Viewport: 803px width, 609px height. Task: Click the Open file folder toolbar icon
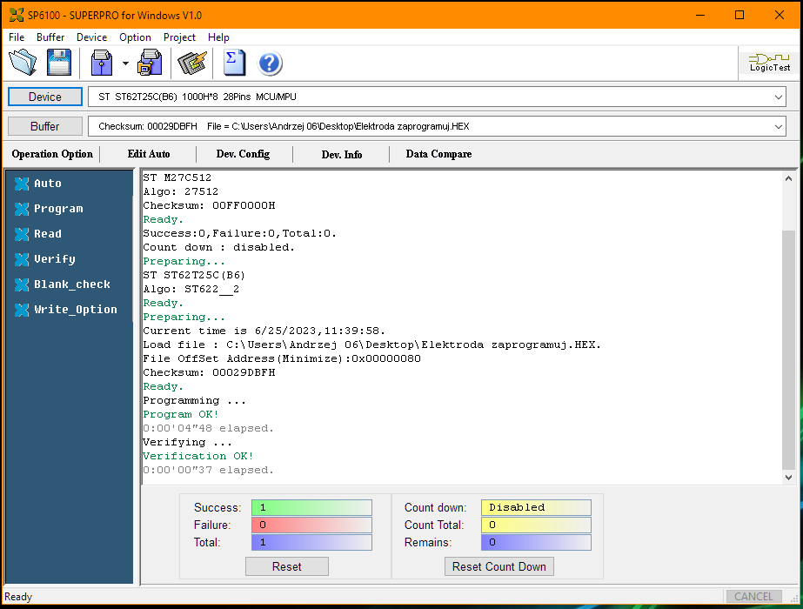point(23,63)
